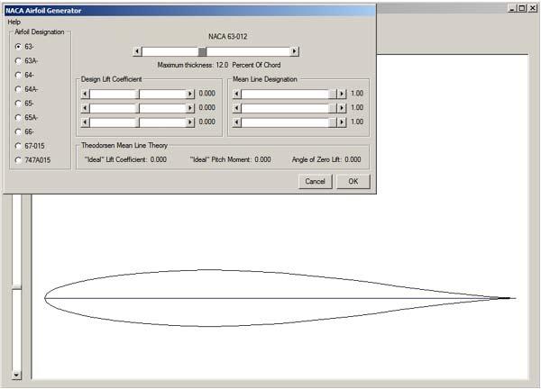Click left arrow of second Mean Line scrollbar
Viewport: 541px width, 389px height.
pyautogui.click(x=236, y=108)
